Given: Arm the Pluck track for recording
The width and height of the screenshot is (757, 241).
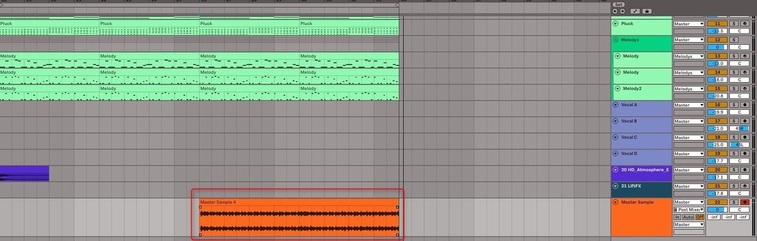Looking at the screenshot, I should point(745,24).
